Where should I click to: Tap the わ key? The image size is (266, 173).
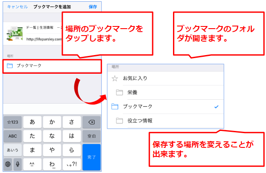point(52,164)
